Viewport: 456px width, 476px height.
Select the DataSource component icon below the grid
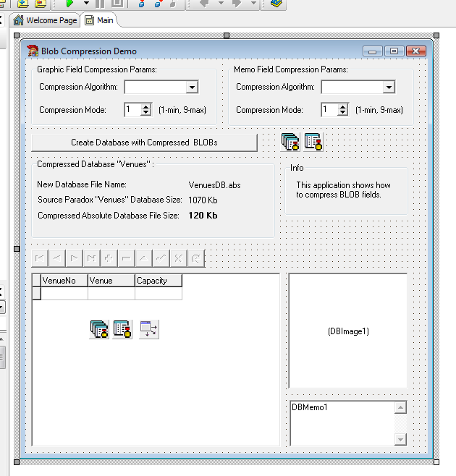click(148, 330)
